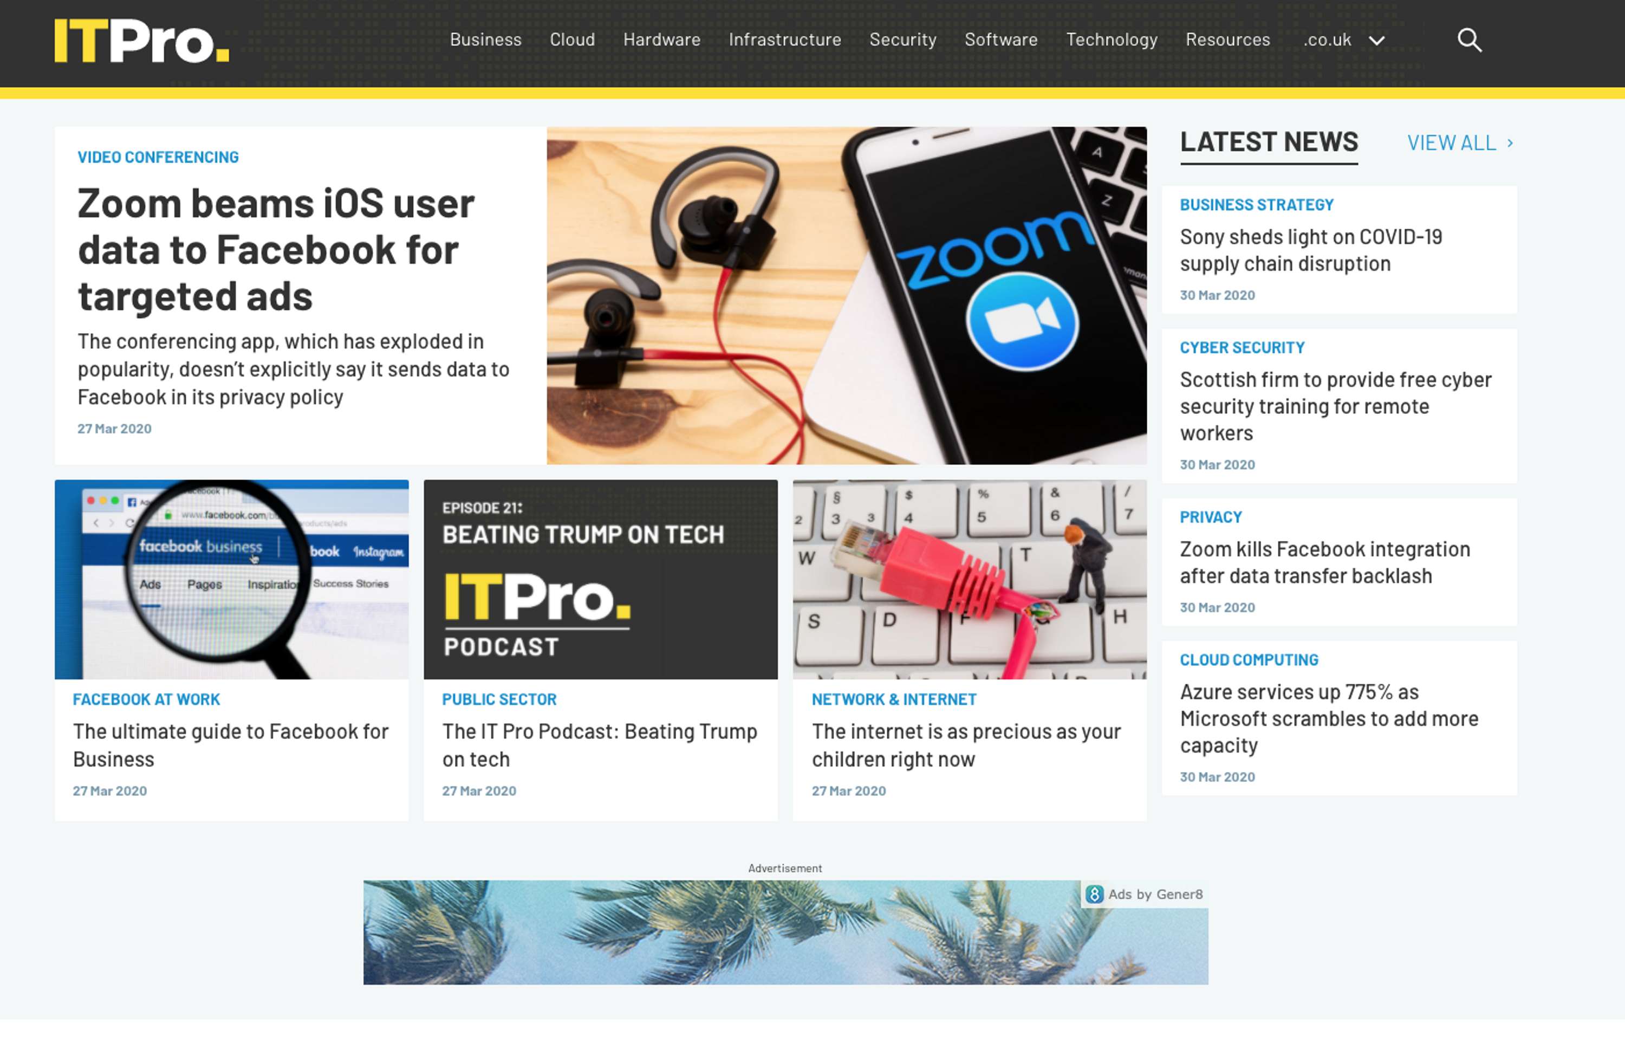Open the Software menu
This screenshot has width=1625, height=1037.
pyautogui.click(x=1002, y=40)
